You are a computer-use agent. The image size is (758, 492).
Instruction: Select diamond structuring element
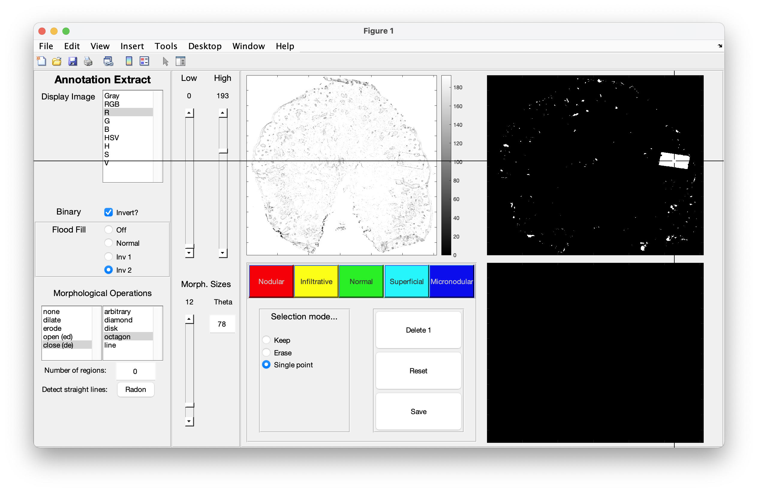128,320
